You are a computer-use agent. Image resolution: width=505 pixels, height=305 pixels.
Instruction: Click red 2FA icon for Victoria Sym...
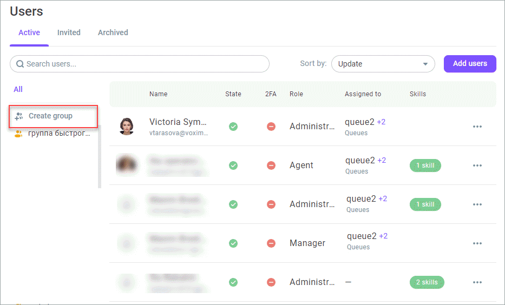coord(271,127)
